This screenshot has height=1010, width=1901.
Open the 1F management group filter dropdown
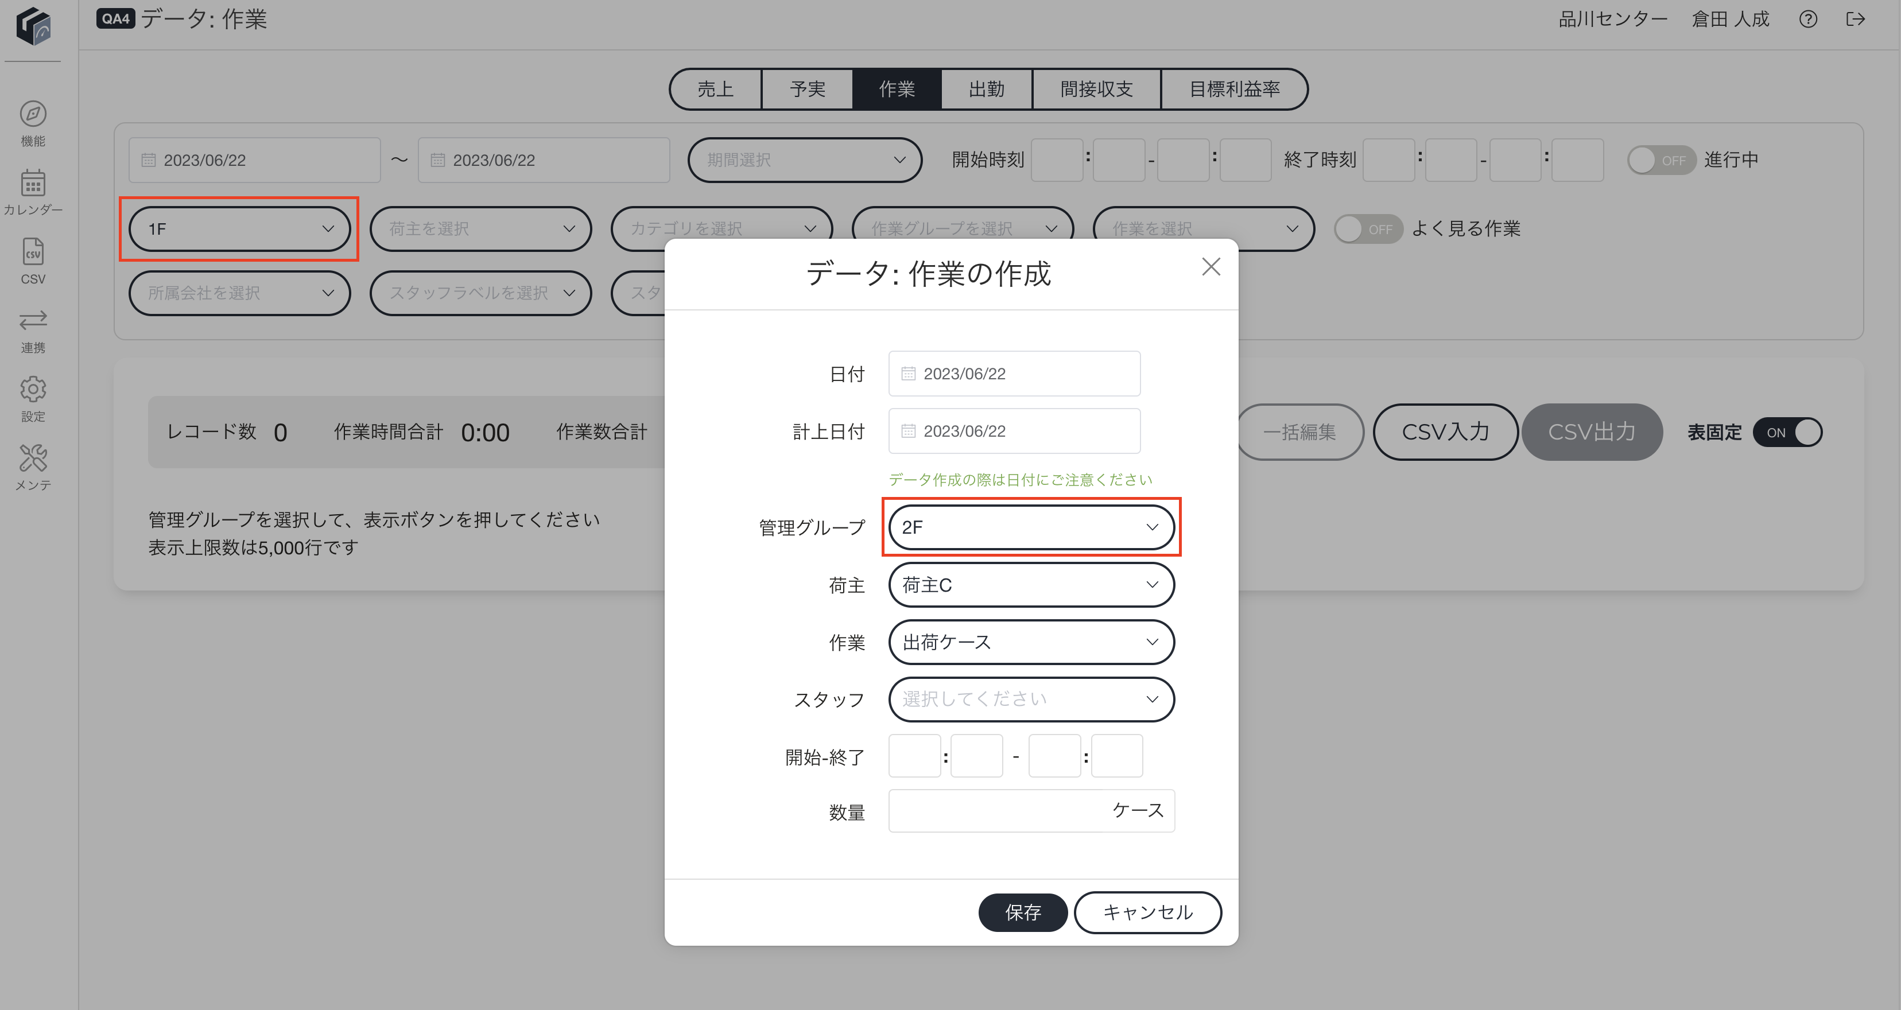pos(240,230)
